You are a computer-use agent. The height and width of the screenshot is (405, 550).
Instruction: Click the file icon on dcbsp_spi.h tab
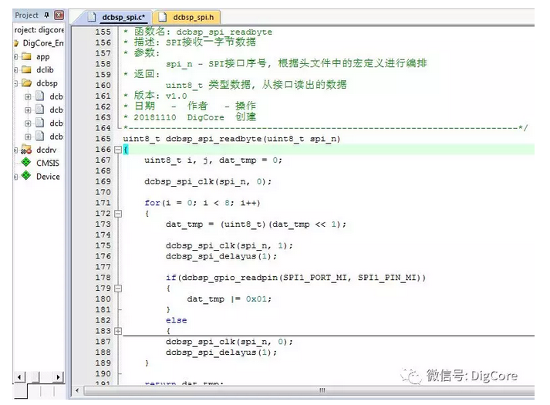tap(162, 16)
